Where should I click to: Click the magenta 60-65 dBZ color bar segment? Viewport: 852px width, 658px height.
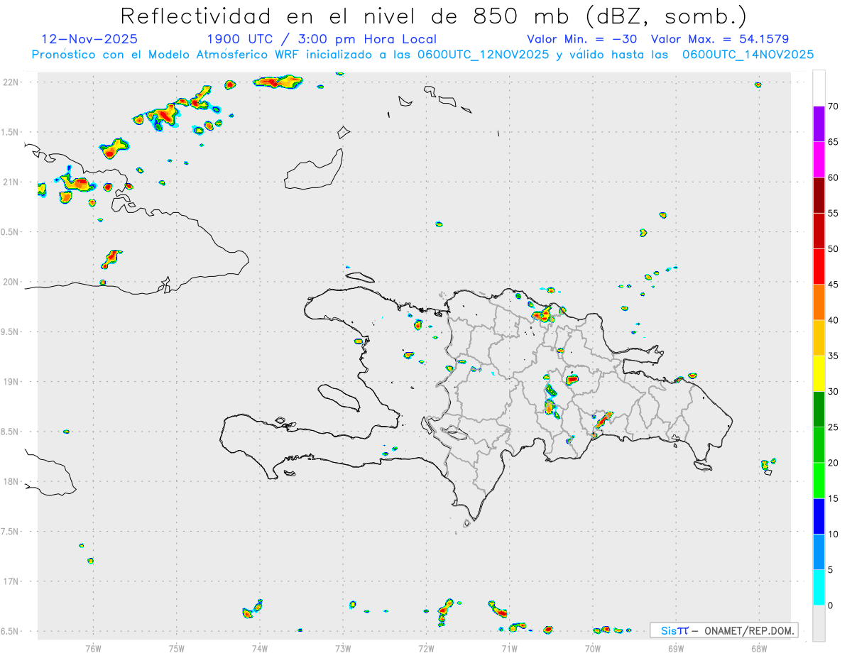[819, 159]
